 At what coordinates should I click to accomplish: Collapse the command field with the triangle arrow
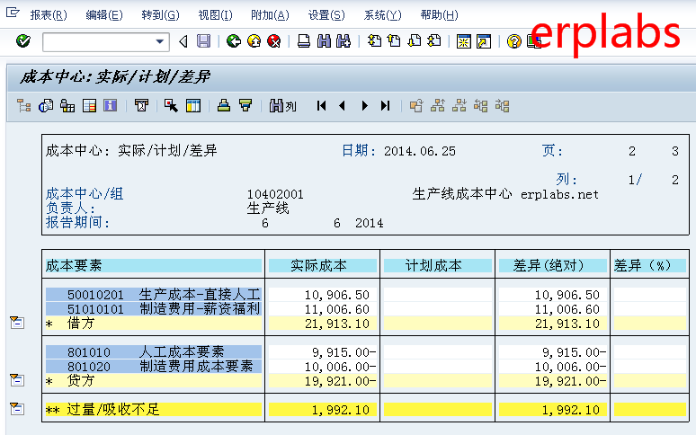click(183, 41)
